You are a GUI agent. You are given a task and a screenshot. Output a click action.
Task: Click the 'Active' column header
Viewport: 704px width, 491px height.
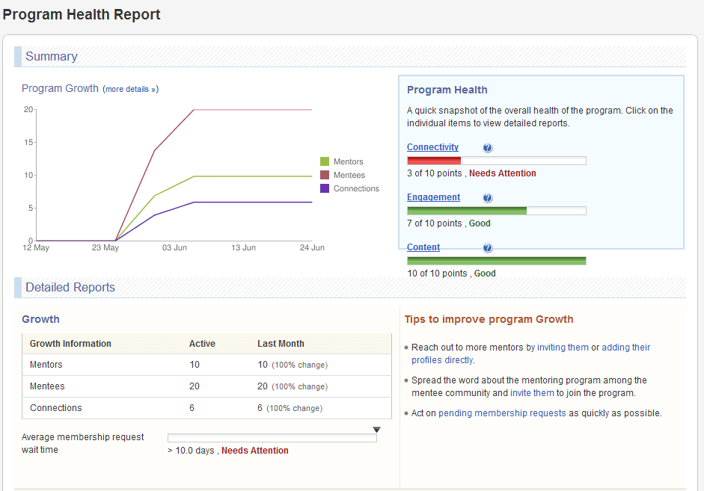202,344
